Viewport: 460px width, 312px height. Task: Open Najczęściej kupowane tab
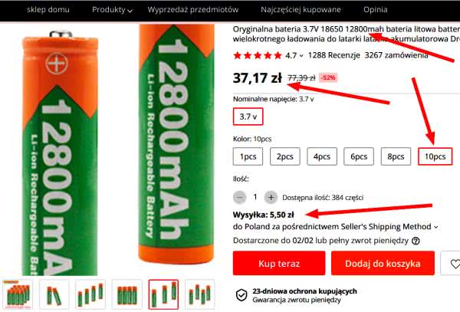point(301,10)
